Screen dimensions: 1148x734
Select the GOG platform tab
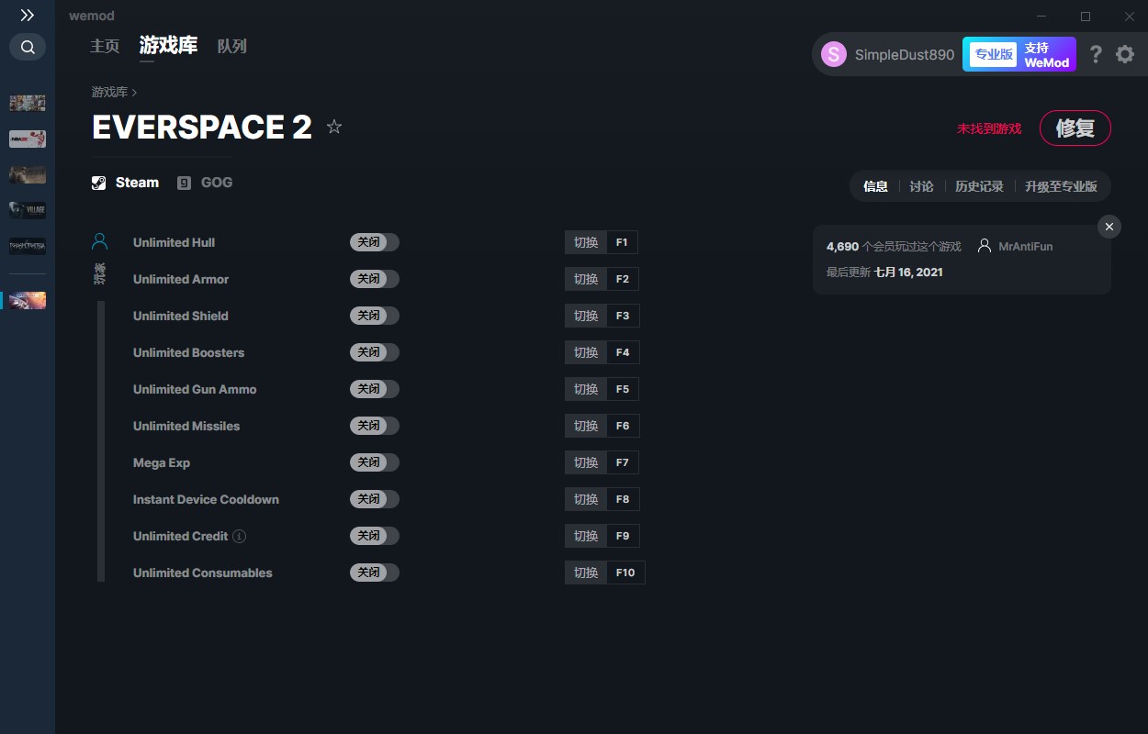pyautogui.click(x=205, y=183)
